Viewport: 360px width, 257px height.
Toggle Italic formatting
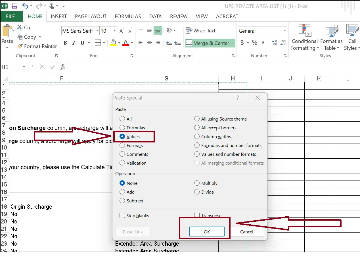74,43
